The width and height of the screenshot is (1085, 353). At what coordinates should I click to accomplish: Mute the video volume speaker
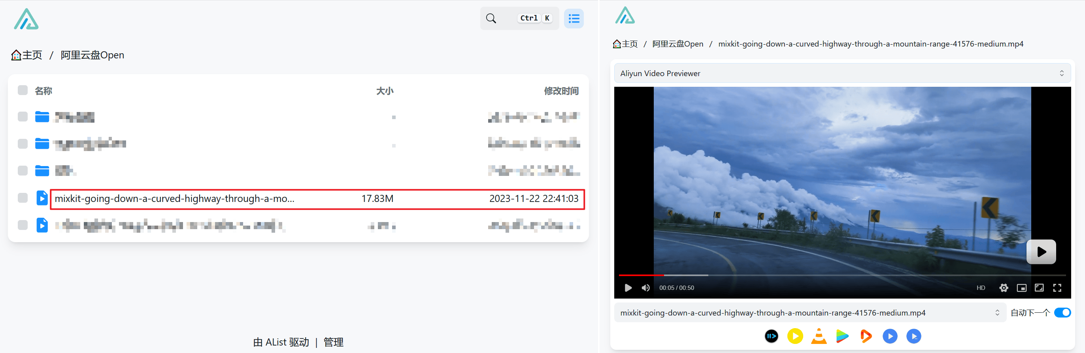coord(645,288)
